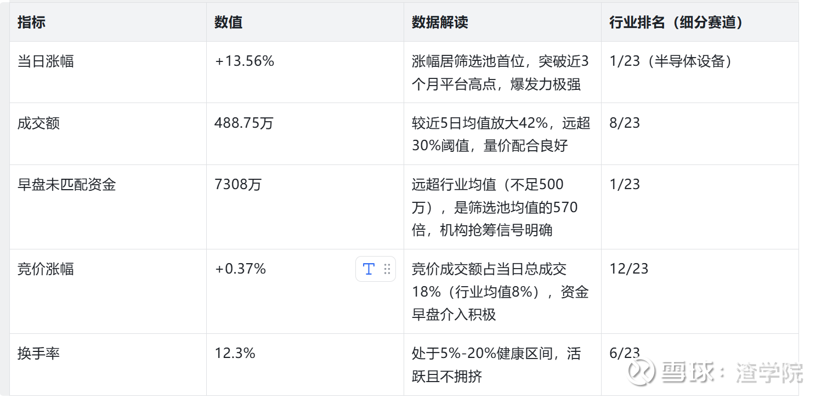Click the 早盘未匹配资金 row label cell
Image resolution: width=827 pixels, height=398 pixels.
point(67,184)
